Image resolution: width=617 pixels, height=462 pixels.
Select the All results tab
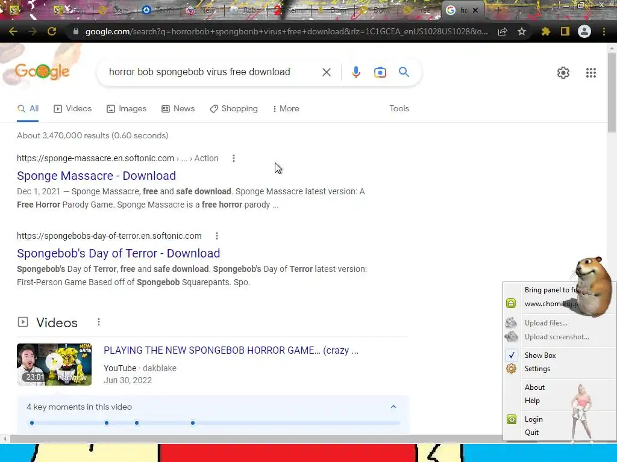[x=28, y=108]
